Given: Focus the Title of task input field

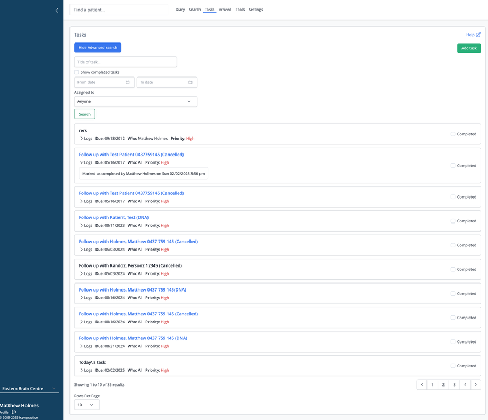Looking at the screenshot, I should (125, 62).
